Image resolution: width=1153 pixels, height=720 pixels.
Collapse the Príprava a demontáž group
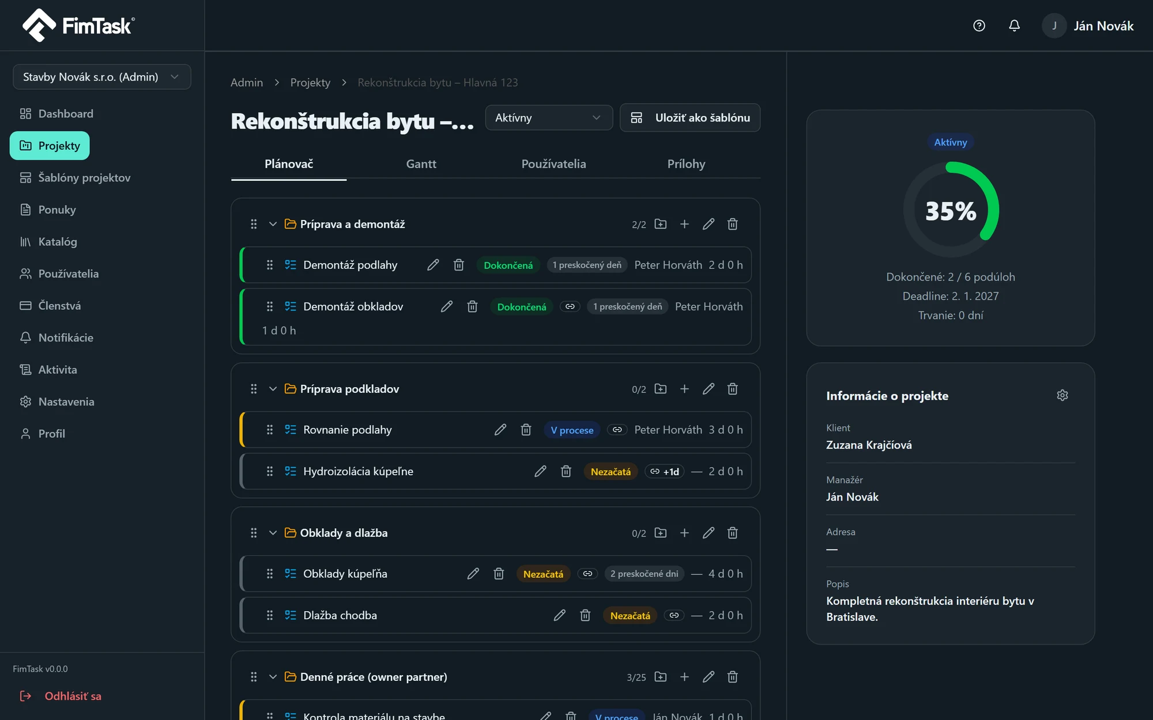click(273, 224)
